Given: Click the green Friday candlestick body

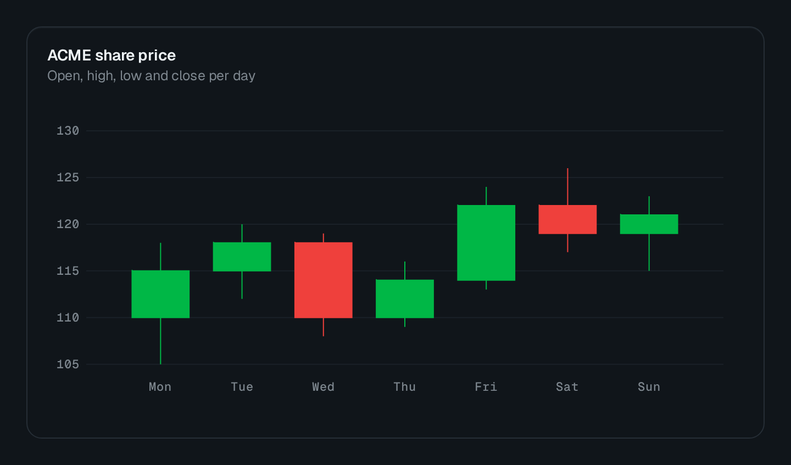Looking at the screenshot, I should 486,243.
